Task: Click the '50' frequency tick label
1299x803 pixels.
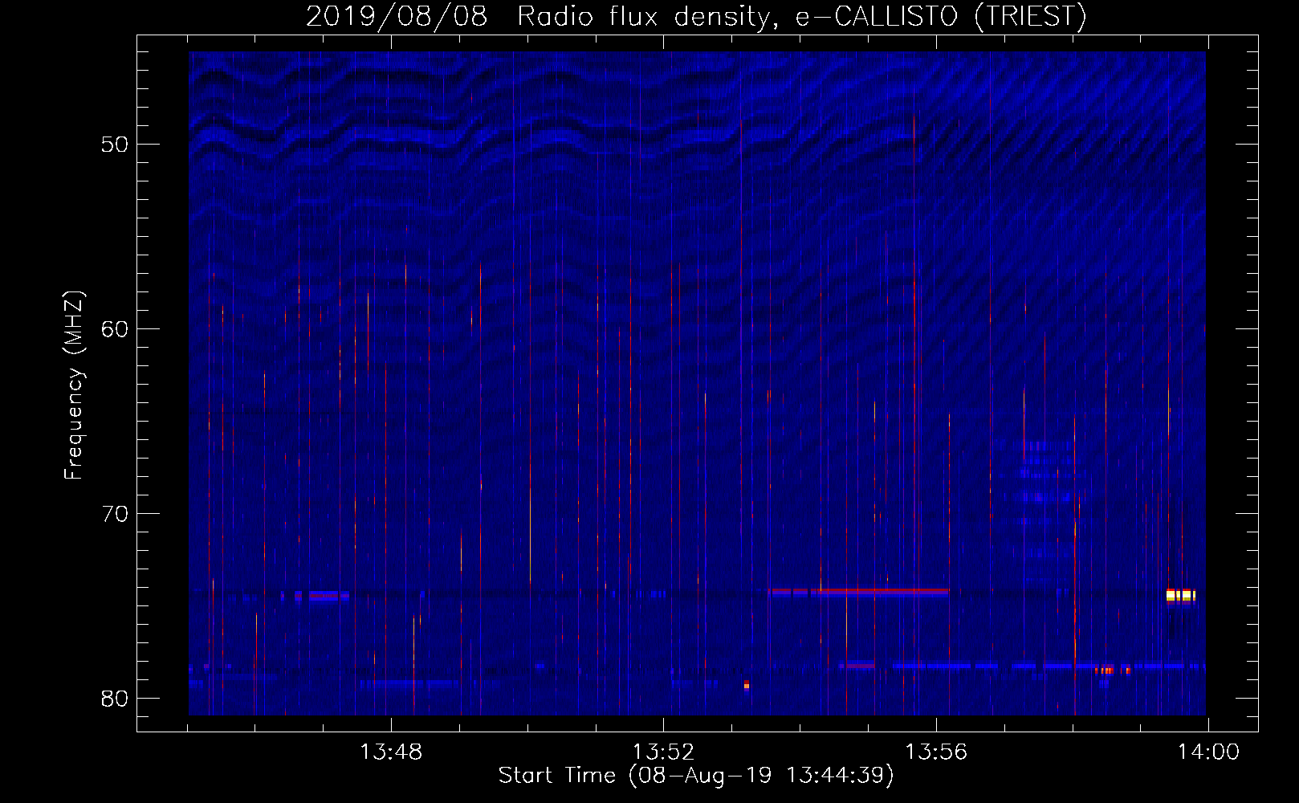Action: 115,145
